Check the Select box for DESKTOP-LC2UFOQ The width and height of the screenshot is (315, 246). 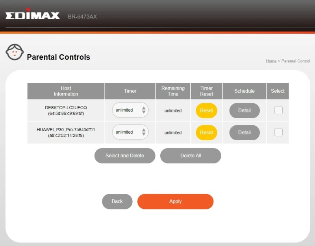(278, 110)
